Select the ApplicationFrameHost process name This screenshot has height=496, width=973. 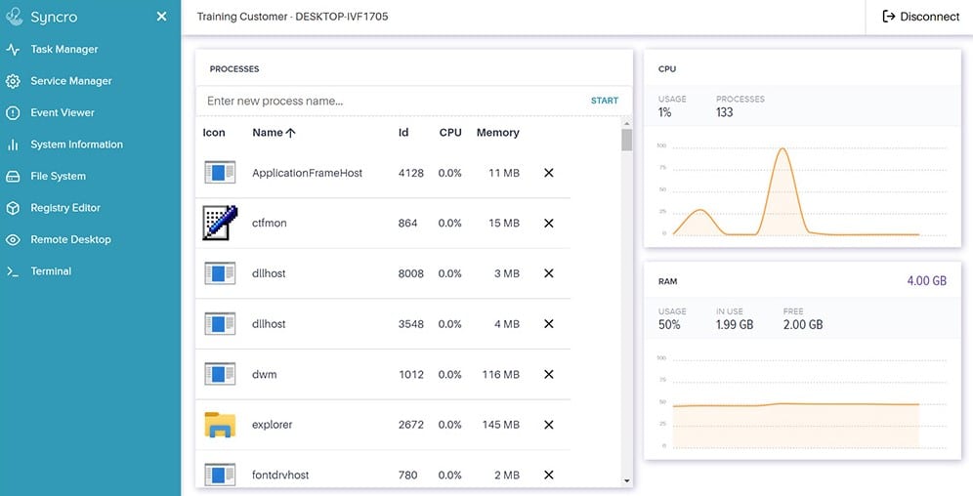(307, 173)
